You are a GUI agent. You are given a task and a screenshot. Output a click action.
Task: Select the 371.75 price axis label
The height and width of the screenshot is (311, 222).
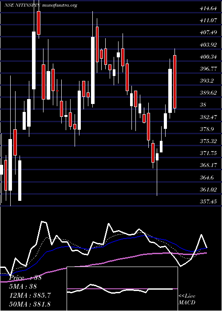[x=208, y=153]
